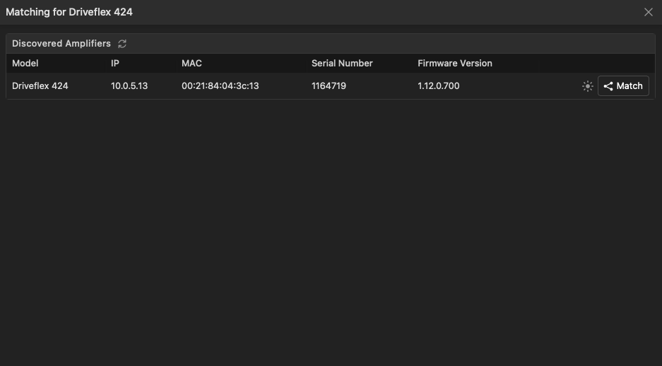Refresh the Discovered Amplifiers list

[122, 44]
